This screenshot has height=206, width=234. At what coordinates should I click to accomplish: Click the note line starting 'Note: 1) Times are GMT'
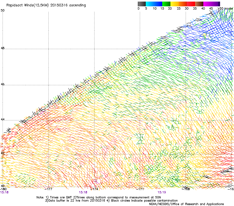coord(99,197)
